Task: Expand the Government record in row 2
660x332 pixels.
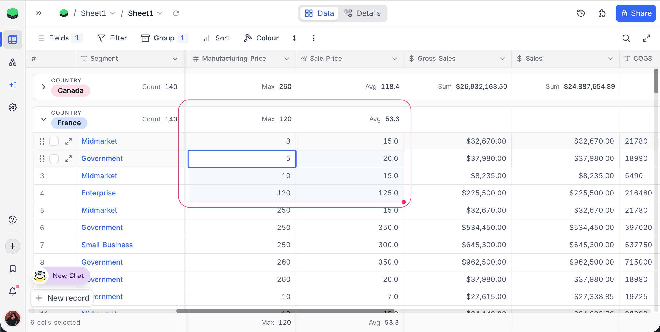Action: (68, 159)
